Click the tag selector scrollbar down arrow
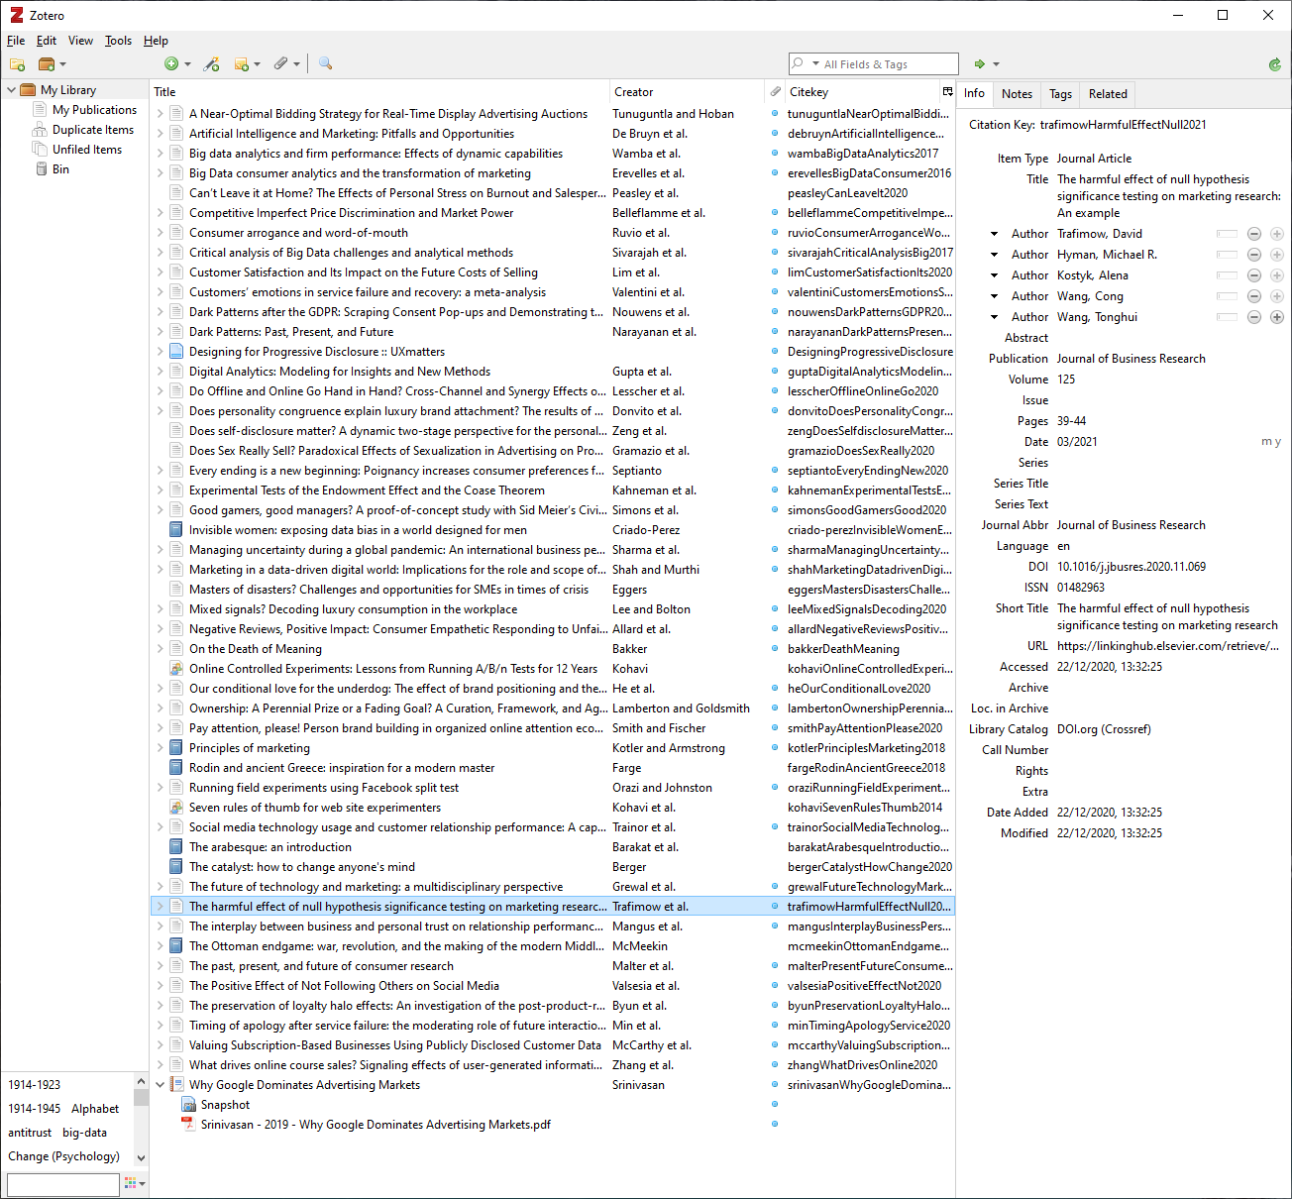1292x1199 pixels. pos(141,1157)
